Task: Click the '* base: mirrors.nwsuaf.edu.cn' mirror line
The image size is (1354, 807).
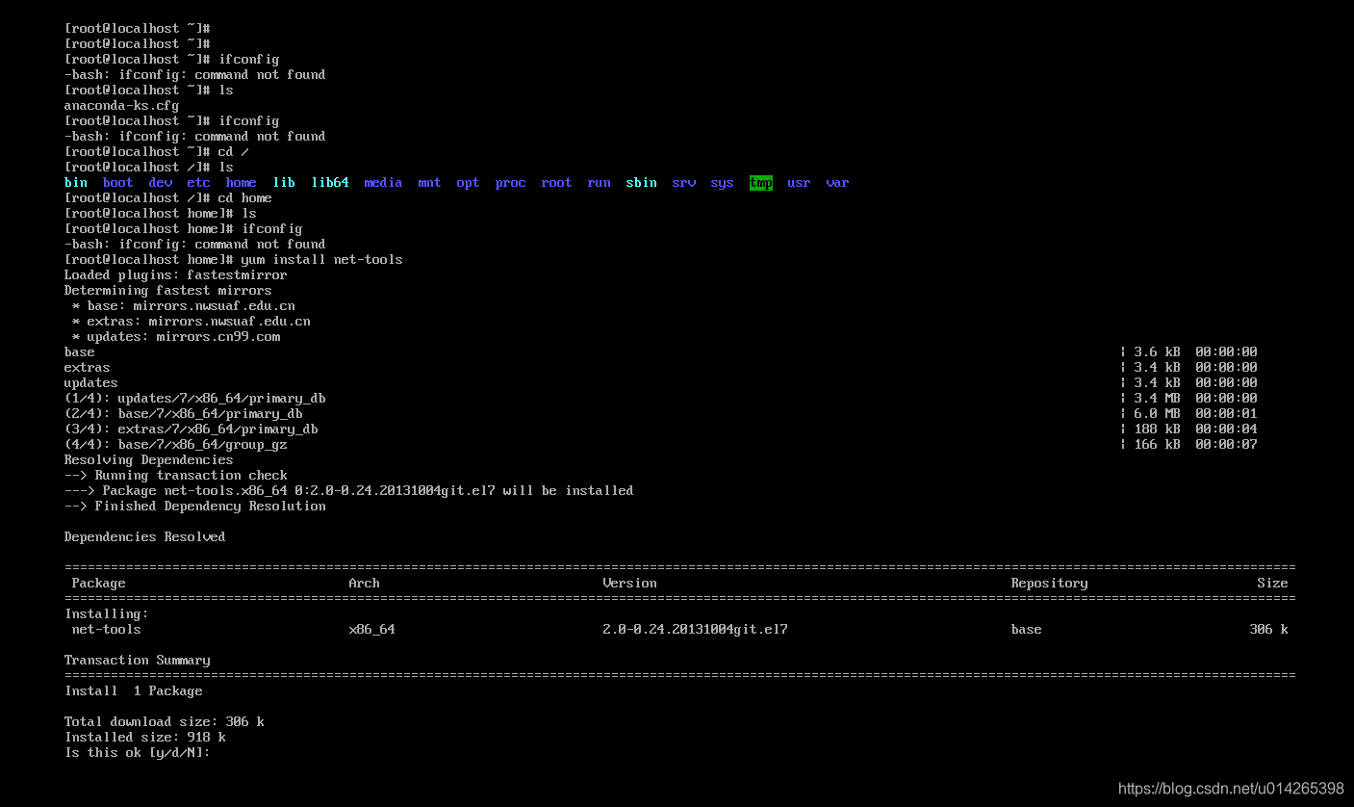Action: tap(184, 306)
